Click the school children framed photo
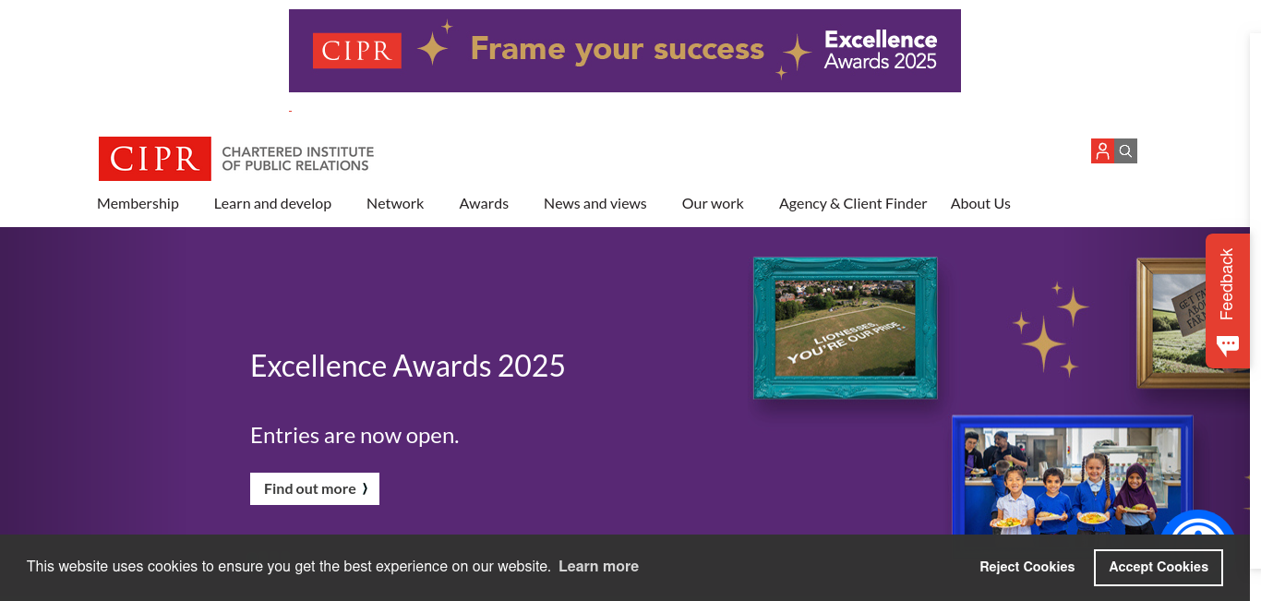This screenshot has height=601, width=1261. pos(1073,475)
